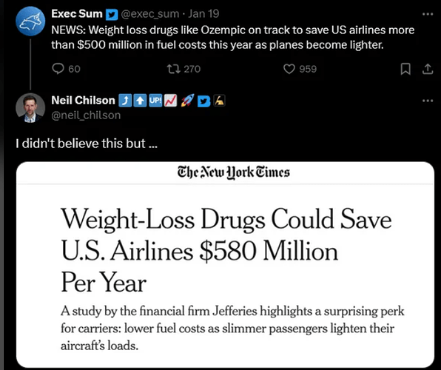Click the Twitter bird badge beside Exec Sum

[x=112, y=14]
